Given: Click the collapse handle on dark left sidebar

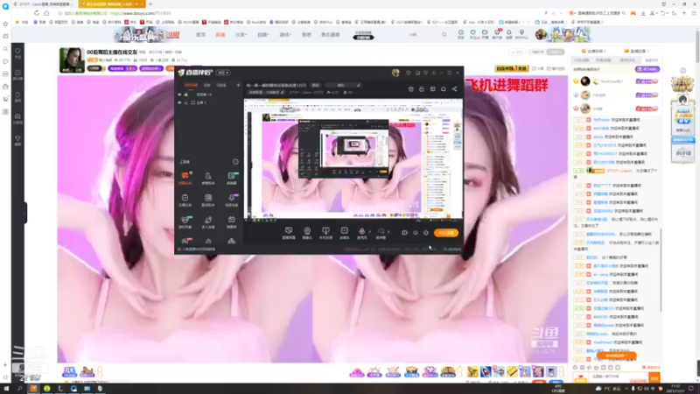Looking at the screenshot, I should click(24, 213).
